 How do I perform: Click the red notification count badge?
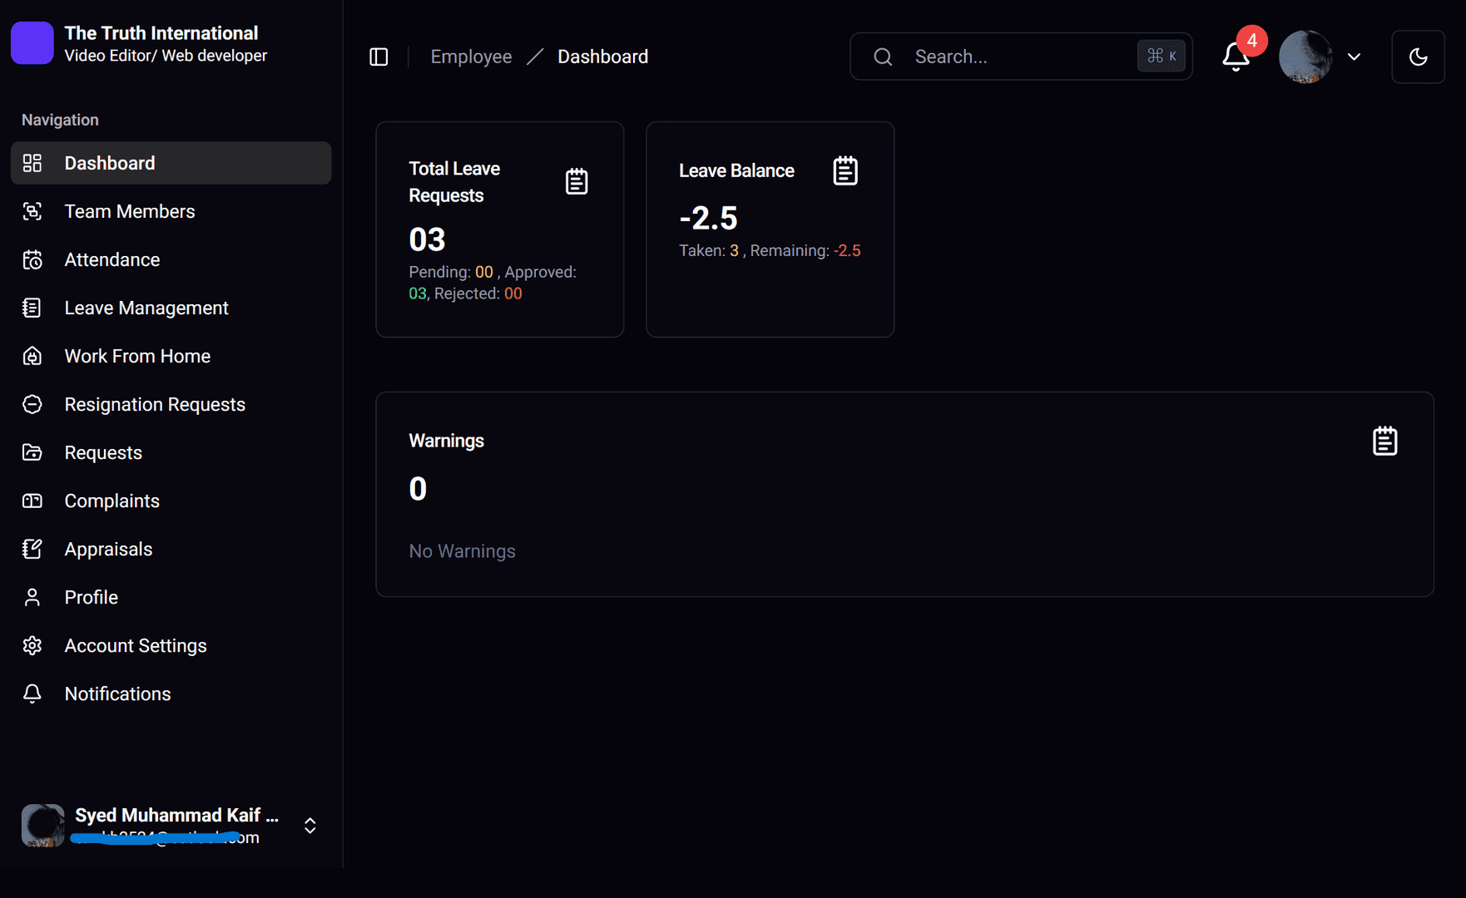(1251, 39)
